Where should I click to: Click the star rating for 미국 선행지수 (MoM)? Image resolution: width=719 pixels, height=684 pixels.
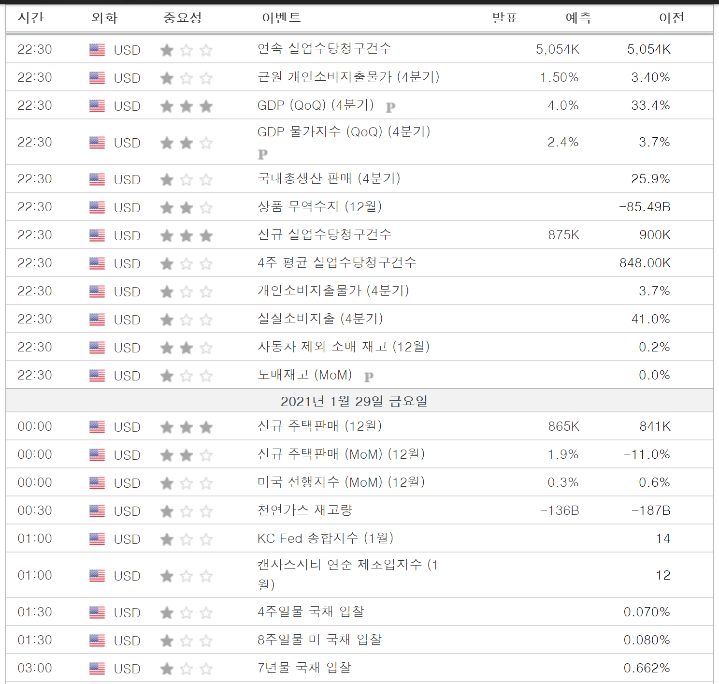(x=187, y=483)
